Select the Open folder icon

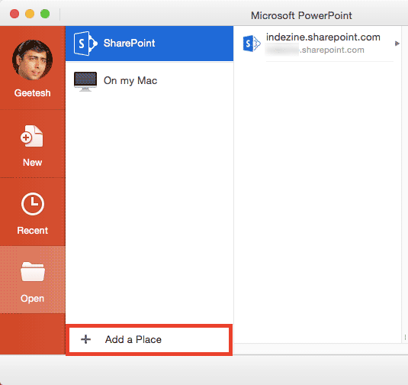click(x=33, y=272)
